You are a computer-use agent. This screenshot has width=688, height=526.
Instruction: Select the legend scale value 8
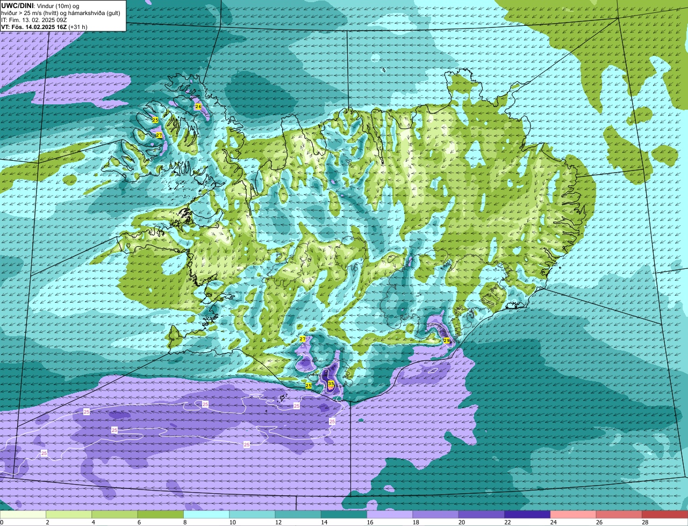185,522
